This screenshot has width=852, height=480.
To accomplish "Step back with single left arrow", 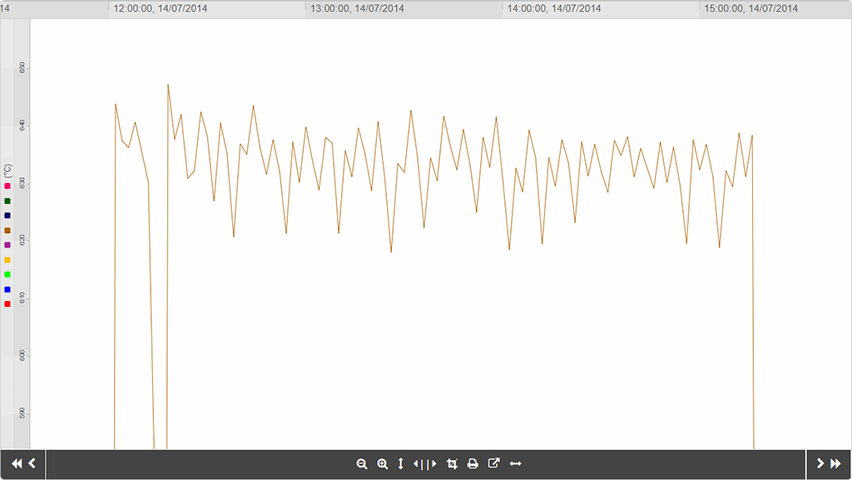I will tap(32, 463).
